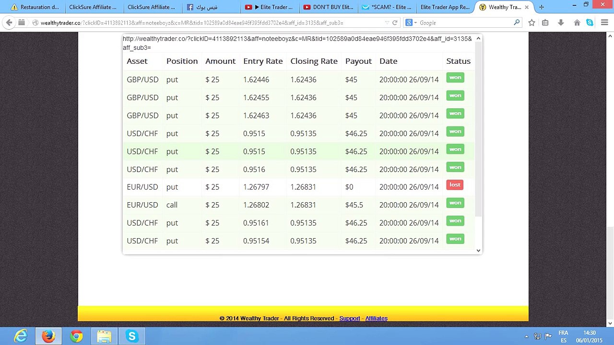Show the bookmarks list icon
The width and height of the screenshot is (614, 345).
[545, 23]
